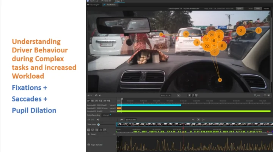Open the Analyze tab dropdown arrow

pos(123,1)
